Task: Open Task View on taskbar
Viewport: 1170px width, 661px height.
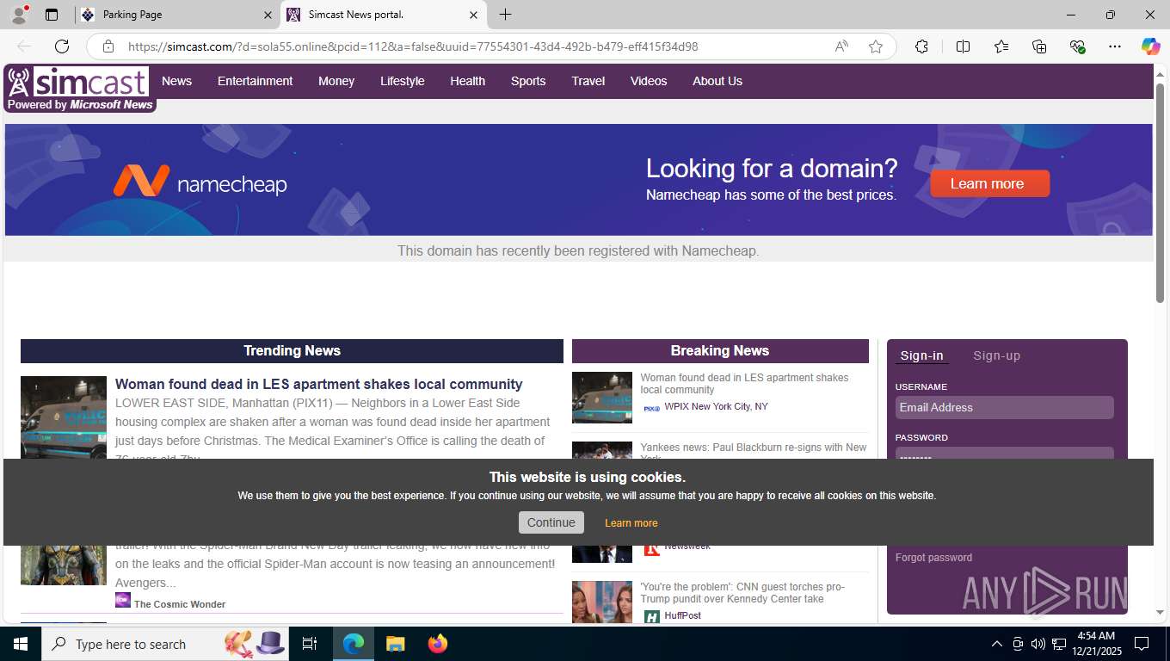Action: pos(310,644)
